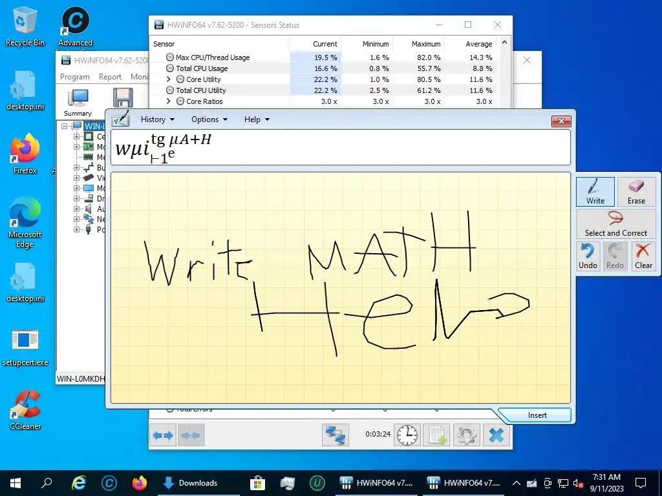Image resolution: width=662 pixels, height=496 pixels.
Task: Open Firefox desktop shortcut
Action: pyautogui.click(x=25, y=154)
